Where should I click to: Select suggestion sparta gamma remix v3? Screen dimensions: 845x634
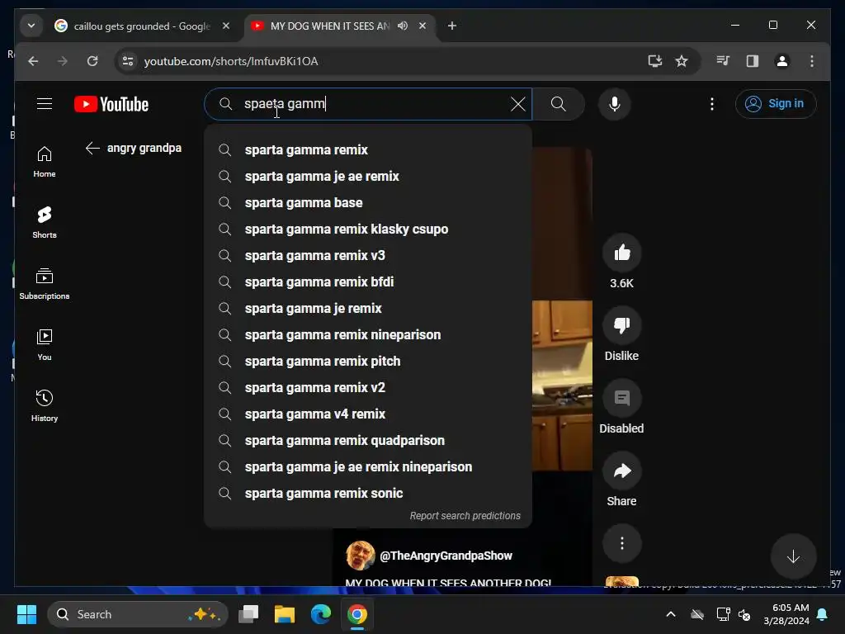[x=368, y=256]
